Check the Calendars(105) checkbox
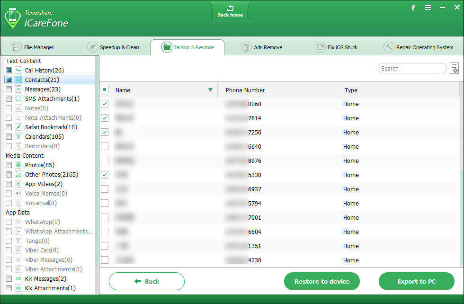This screenshot has height=304, width=464. tap(9, 136)
